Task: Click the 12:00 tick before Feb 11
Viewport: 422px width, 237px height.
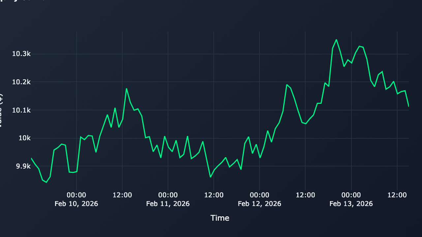Action: [x=122, y=195]
